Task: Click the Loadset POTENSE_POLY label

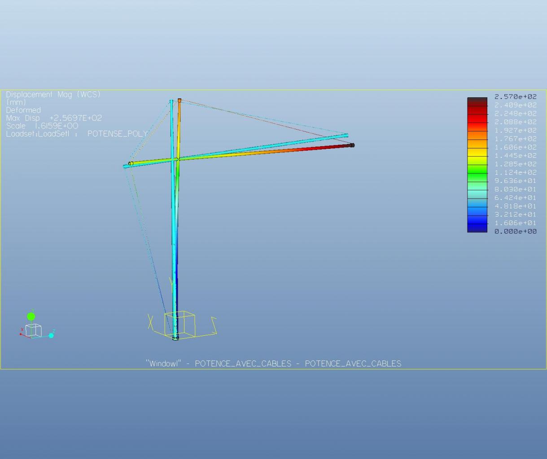Action: pyautogui.click(x=77, y=134)
